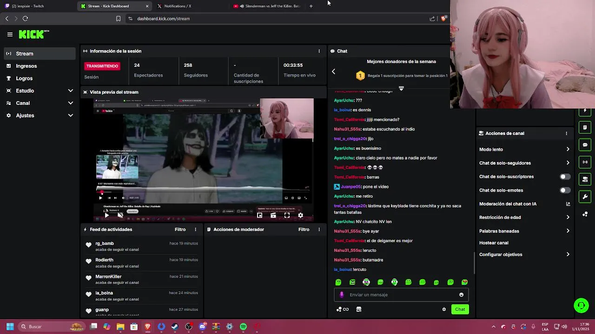595x334 pixels.
Task: Open Configurar objetivos options arrow
Action: point(568,255)
